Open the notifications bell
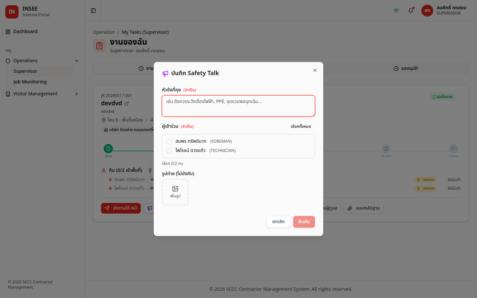This screenshot has height=298, width=477. (x=411, y=11)
